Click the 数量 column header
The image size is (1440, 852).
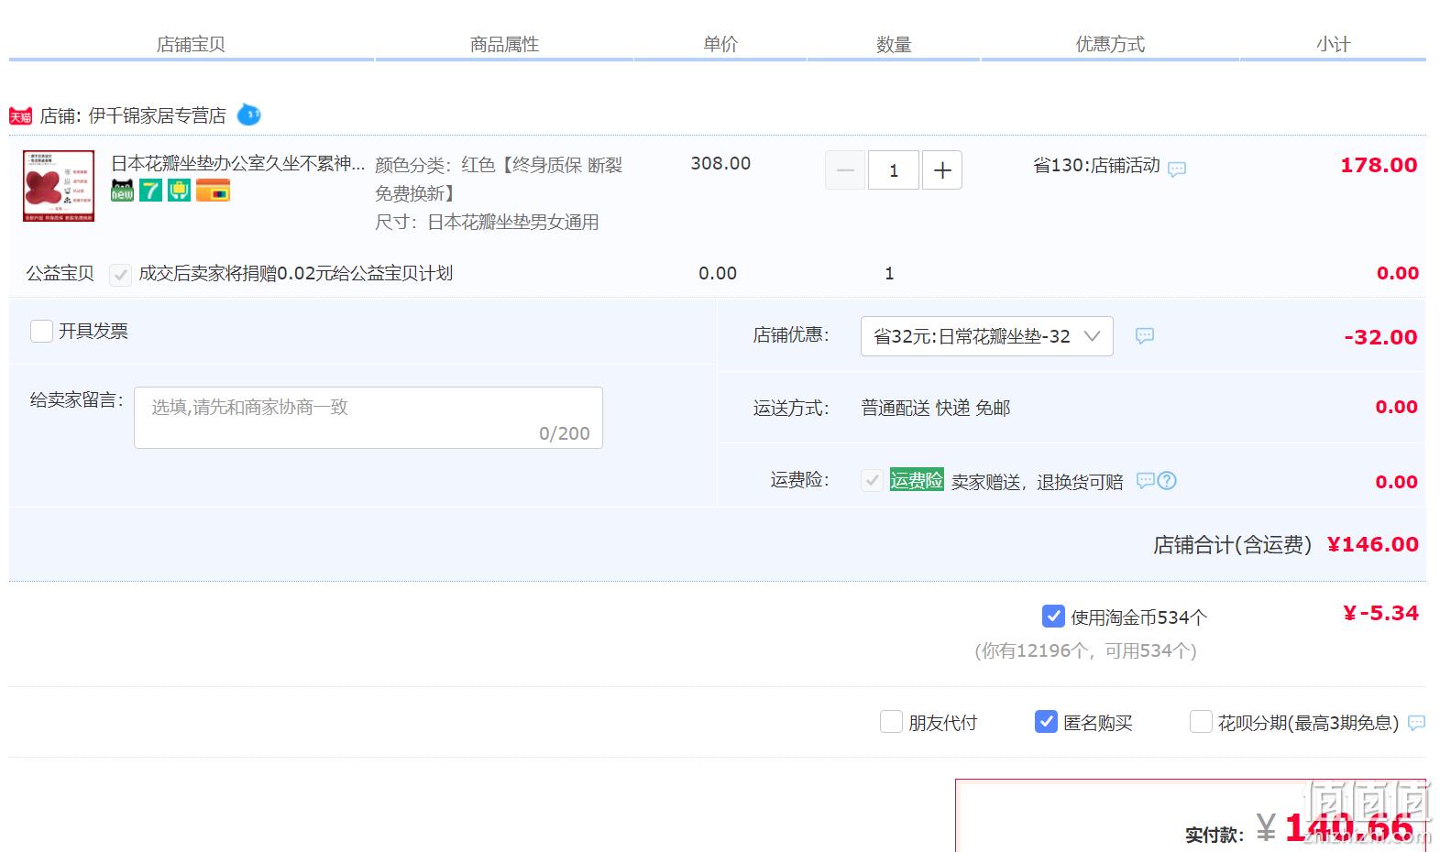[x=894, y=44]
